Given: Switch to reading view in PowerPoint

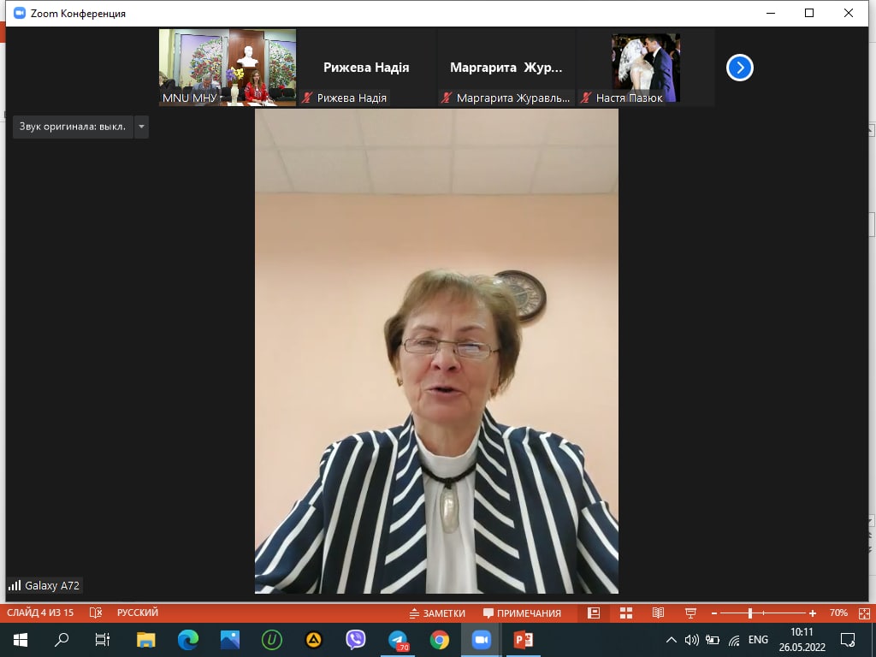Looking at the screenshot, I should [658, 613].
